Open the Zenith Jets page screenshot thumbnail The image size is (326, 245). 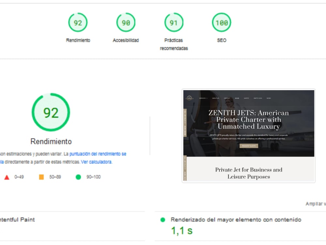[x=249, y=136]
